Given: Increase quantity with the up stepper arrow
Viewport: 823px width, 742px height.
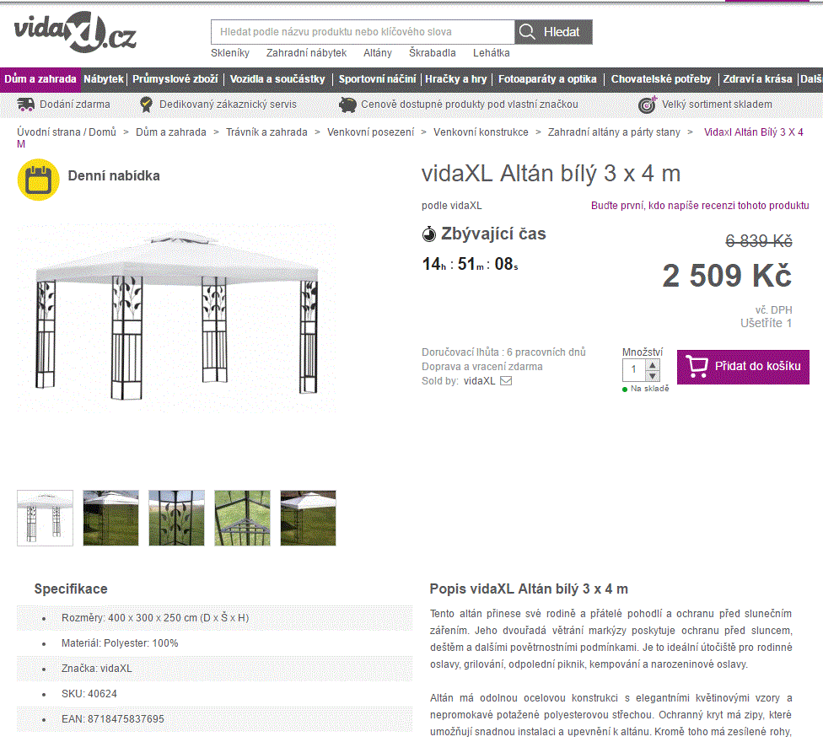Looking at the screenshot, I should click(651, 364).
